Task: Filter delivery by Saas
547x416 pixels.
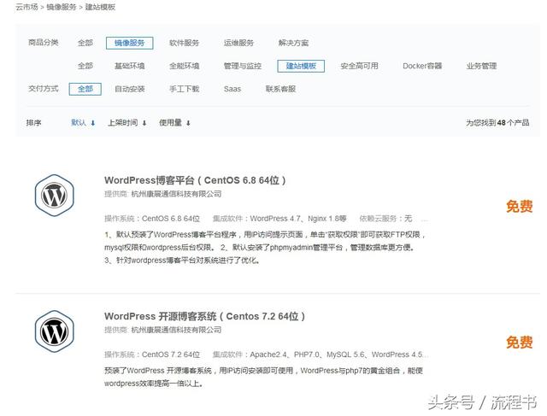Action: coord(232,89)
